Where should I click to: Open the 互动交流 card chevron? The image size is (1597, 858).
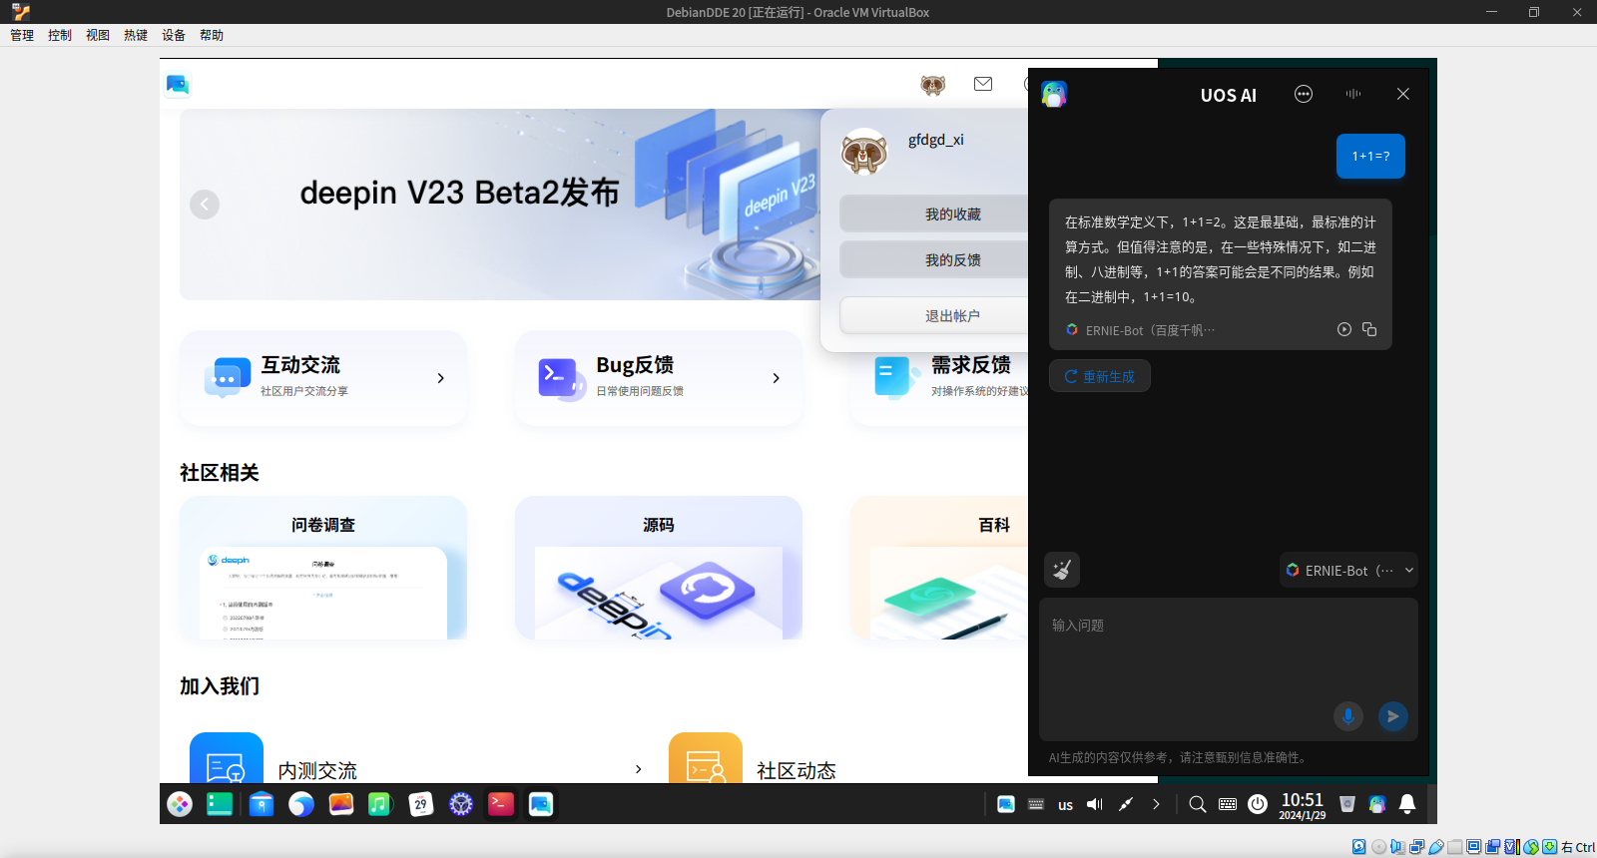pyautogui.click(x=440, y=378)
